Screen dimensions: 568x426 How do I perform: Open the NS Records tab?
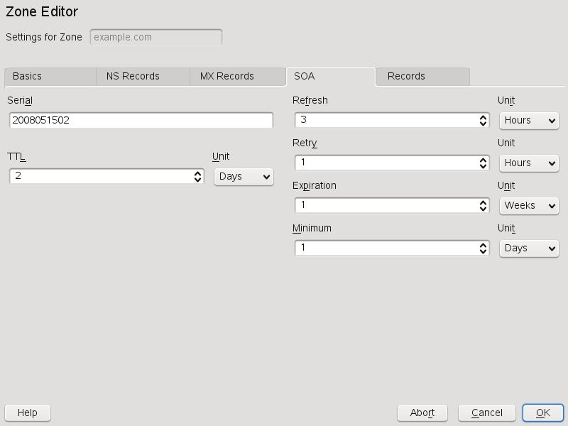click(143, 77)
